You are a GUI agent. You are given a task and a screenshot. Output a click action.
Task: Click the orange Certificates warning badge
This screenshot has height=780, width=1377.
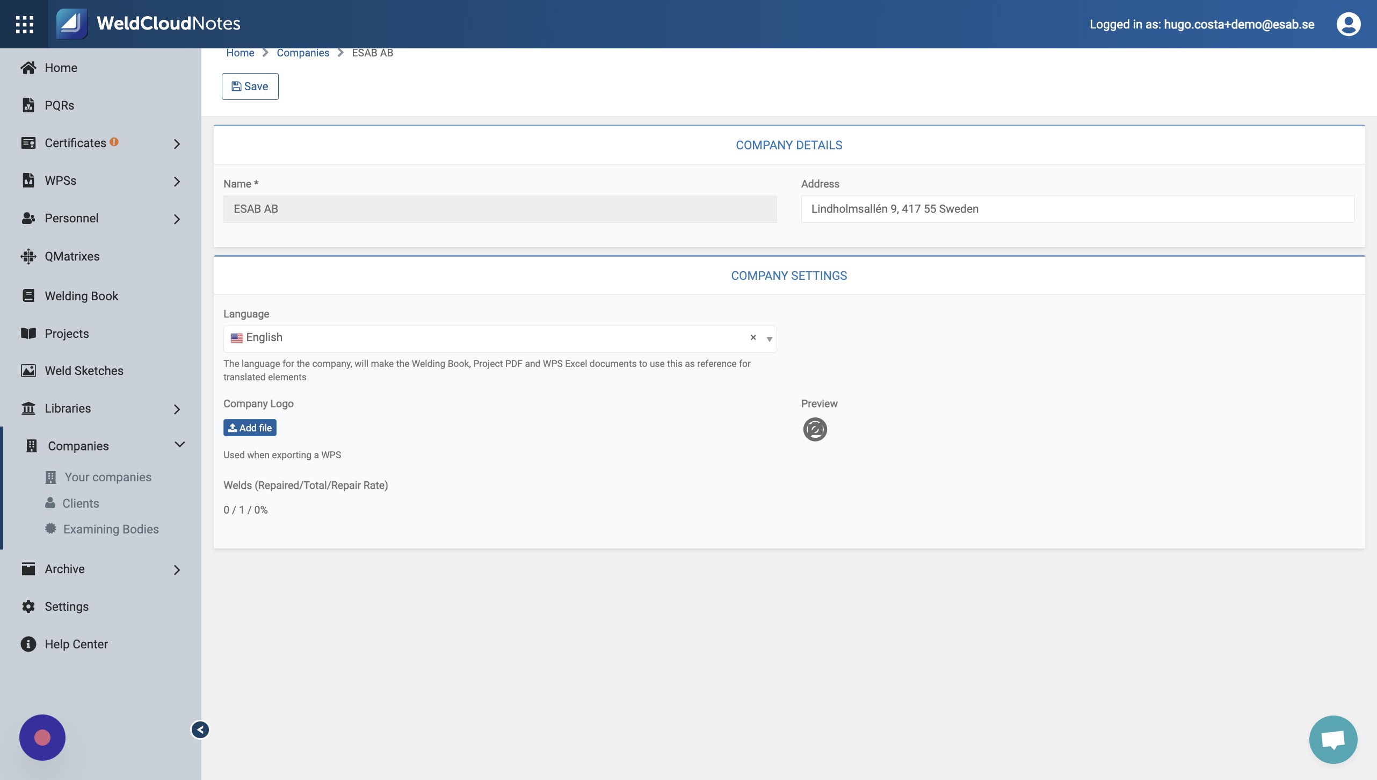[114, 142]
